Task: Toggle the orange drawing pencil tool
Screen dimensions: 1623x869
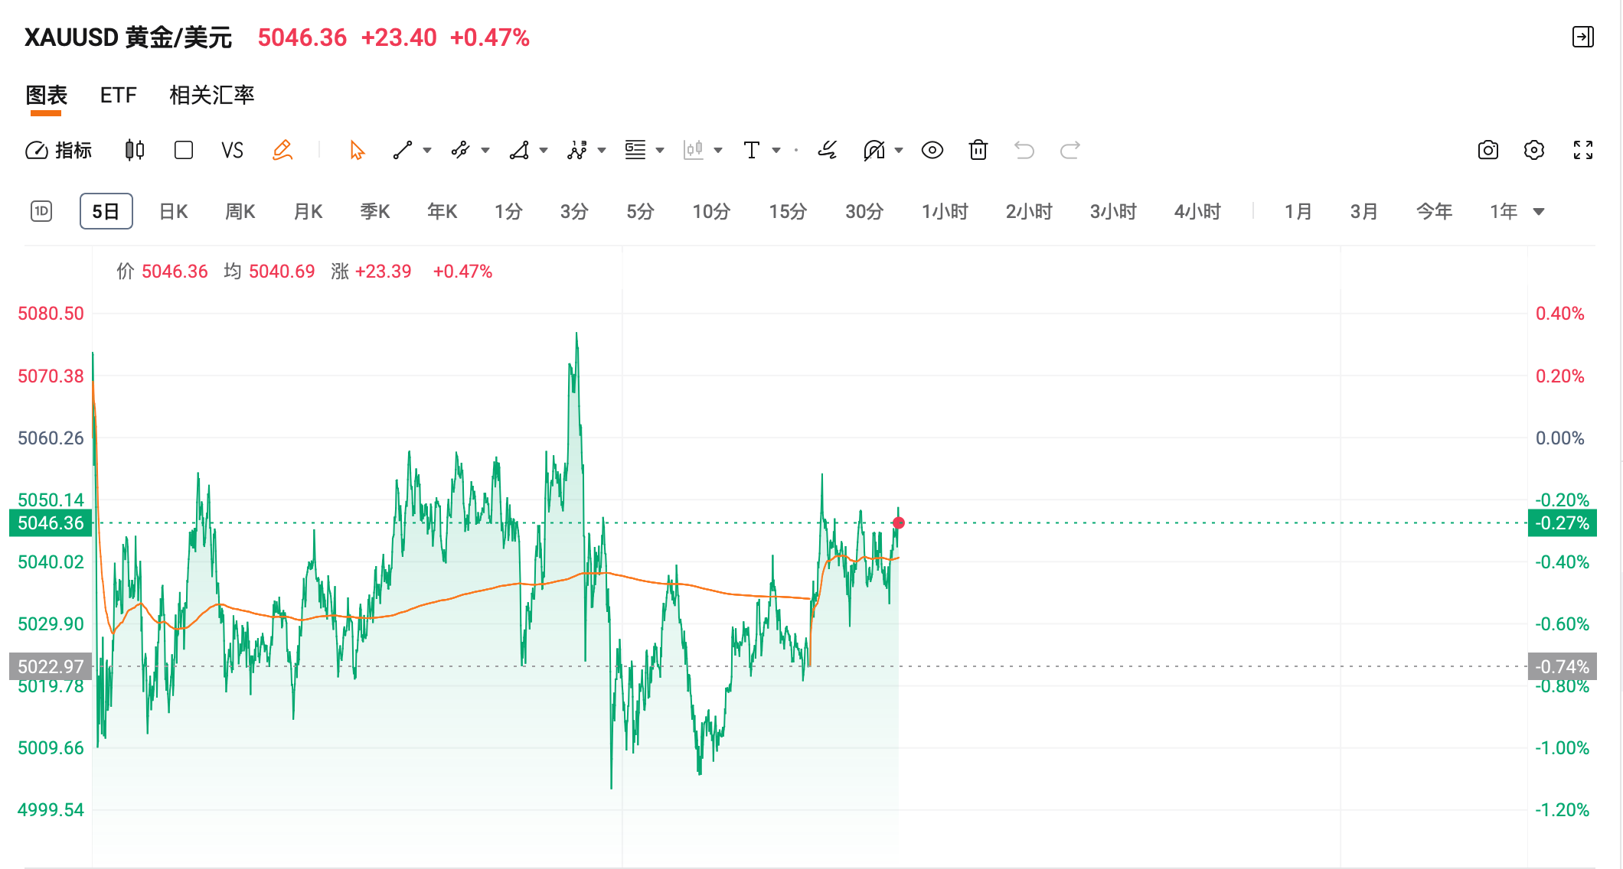Action: (x=282, y=150)
